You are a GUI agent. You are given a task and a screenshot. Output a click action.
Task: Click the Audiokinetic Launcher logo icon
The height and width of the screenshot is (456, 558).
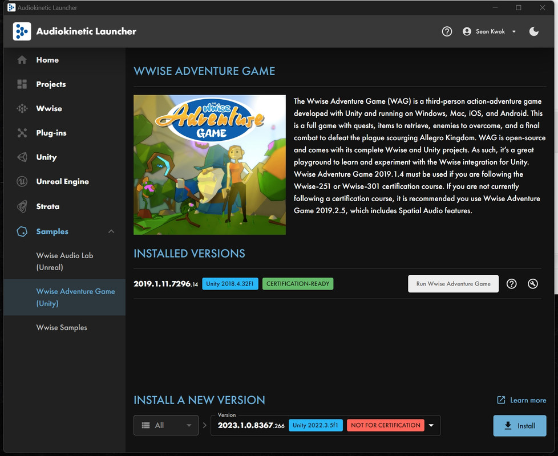click(22, 31)
